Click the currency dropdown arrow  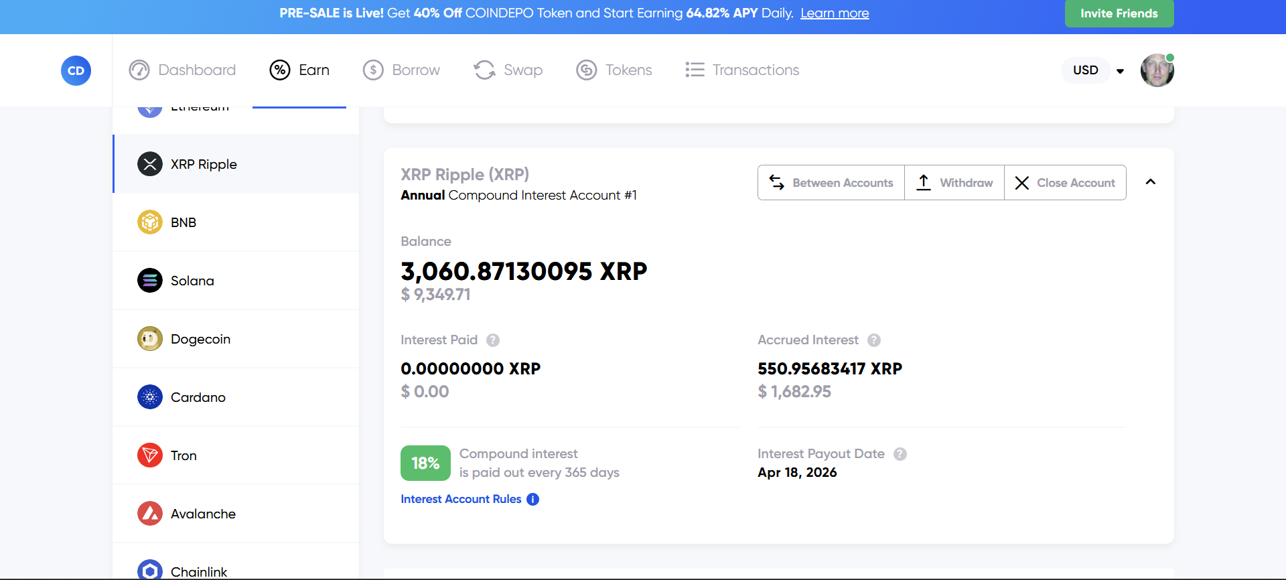click(x=1120, y=71)
